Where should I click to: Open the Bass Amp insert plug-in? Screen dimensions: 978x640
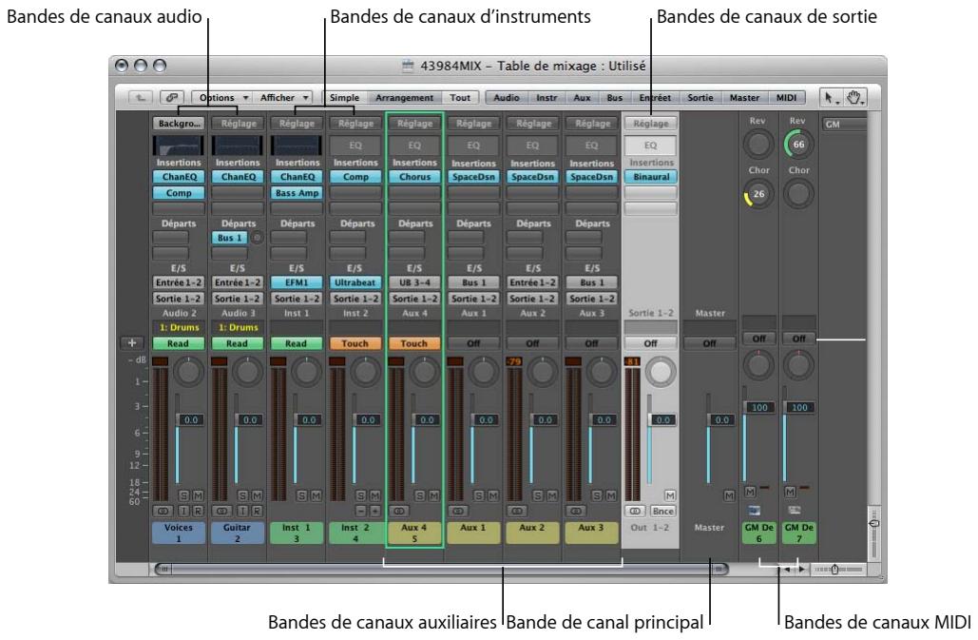[297, 193]
